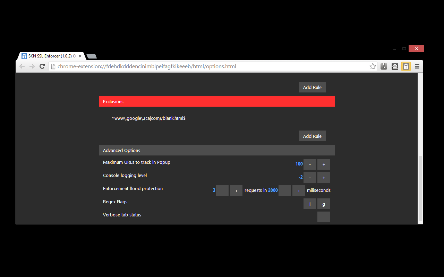Open the SKN SSL Enforcer padlock icon

[406, 66]
